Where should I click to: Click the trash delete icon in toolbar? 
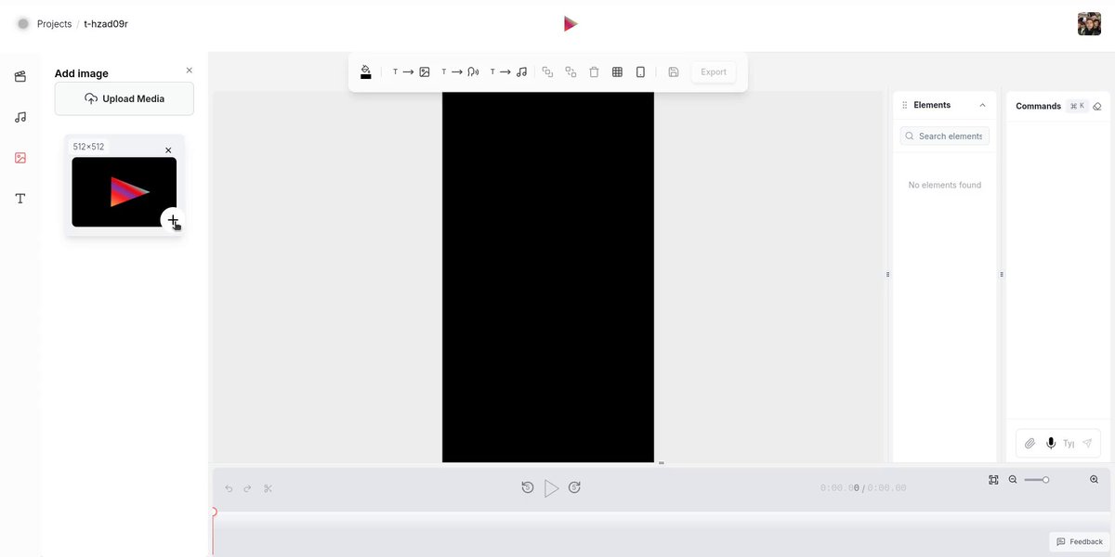[594, 71]
